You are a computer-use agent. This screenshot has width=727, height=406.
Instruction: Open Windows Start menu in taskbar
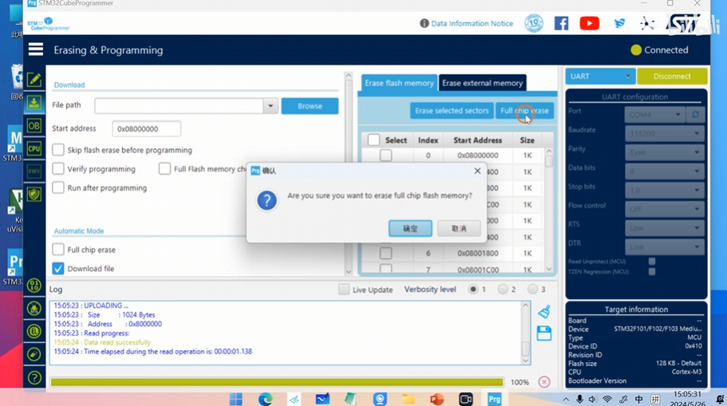(x=236, y=399)
